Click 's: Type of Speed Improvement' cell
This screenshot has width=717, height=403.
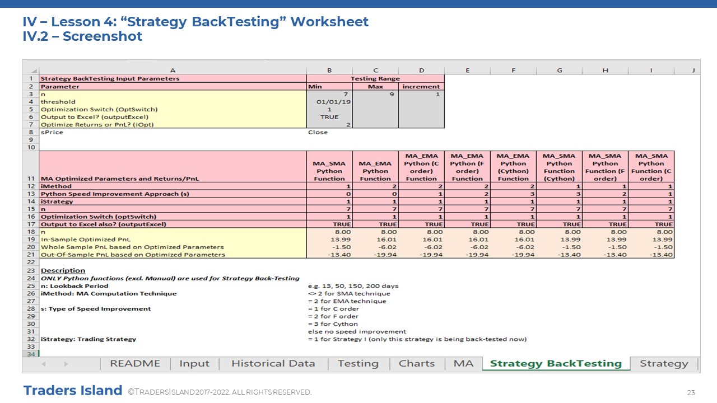click(173, 308)
